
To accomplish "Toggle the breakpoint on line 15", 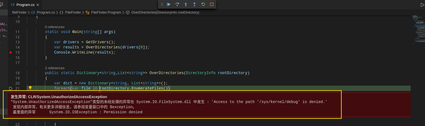I will pyautogui.click(x=11, y=52).
